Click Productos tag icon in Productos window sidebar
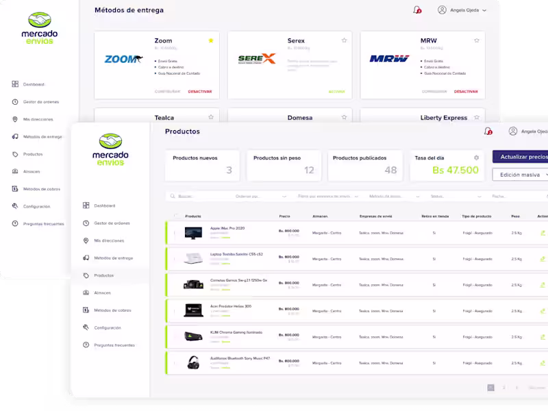 [x=86, y=275]
